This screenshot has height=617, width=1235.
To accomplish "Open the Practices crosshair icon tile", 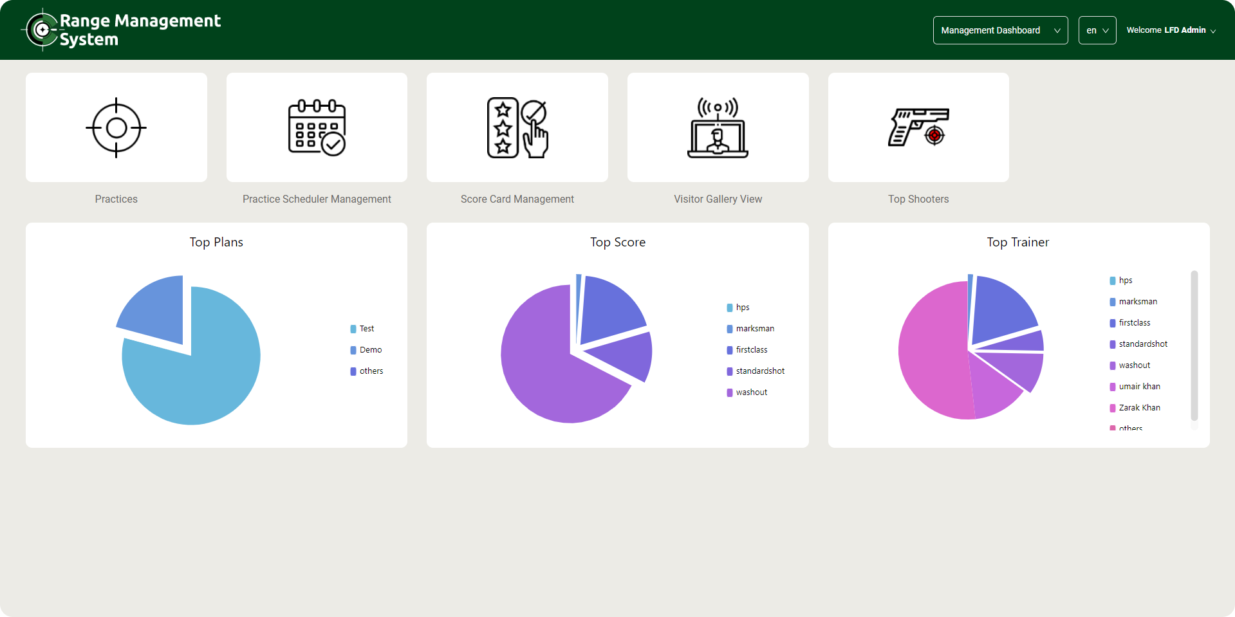I will tap(116, 127).
